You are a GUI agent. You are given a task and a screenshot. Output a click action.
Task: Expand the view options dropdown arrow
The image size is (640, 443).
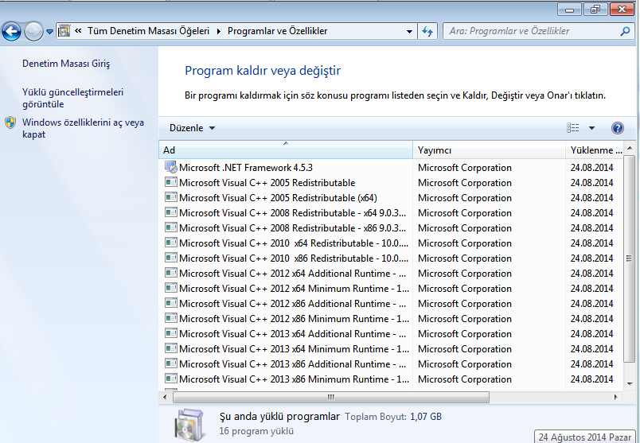pos(591,128)
